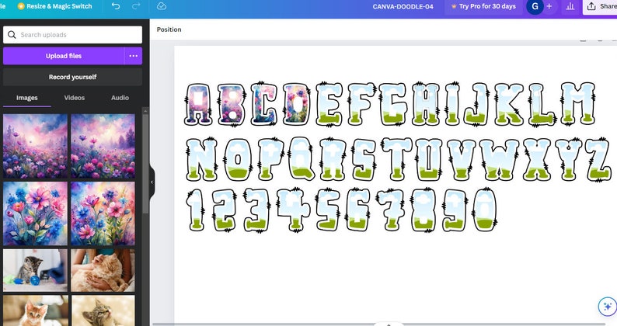The width and height of the screenshot is (617, 326).
Task: Select the letter D on the canvas
Action: click(298, 104)
